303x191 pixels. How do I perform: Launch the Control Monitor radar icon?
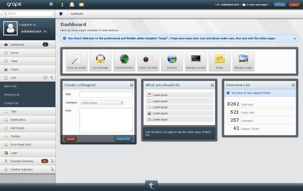tap(124, 61)
